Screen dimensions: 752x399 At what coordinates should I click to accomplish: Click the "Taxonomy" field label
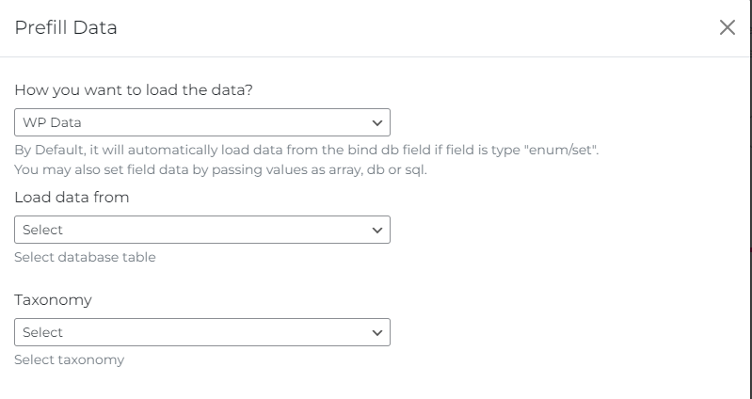(53, 300)
